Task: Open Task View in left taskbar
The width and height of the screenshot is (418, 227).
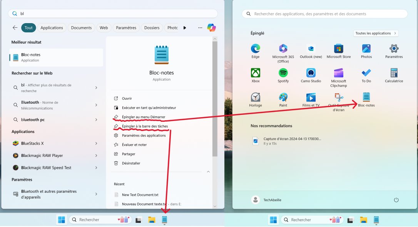Action: [x=138, y=220]
